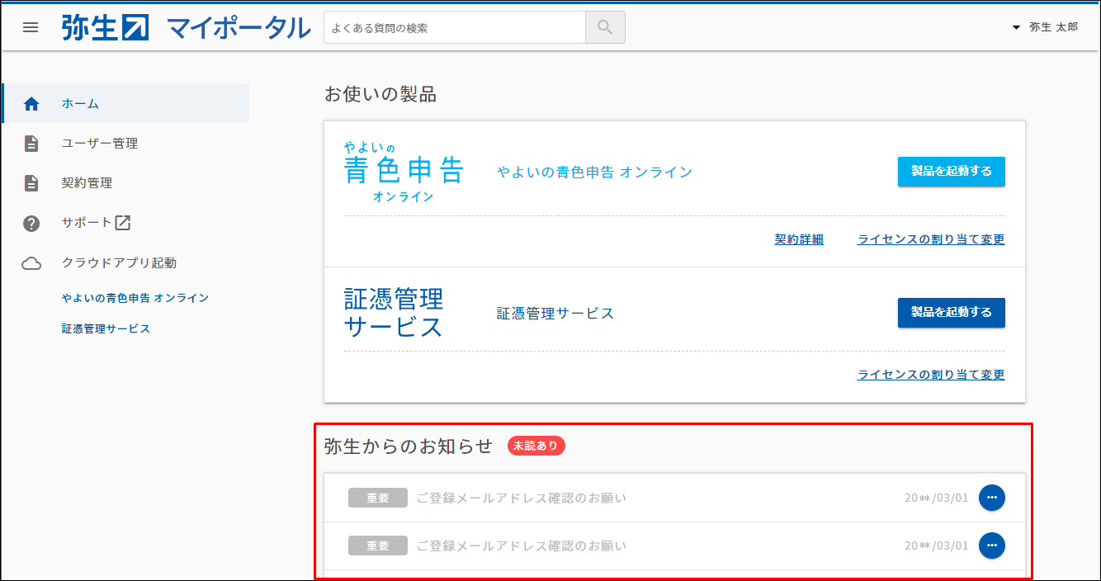Click ライセンスの割り当て変更 under 青色申告
This screenshot has height=581, width=1101.
pos(931,239)
